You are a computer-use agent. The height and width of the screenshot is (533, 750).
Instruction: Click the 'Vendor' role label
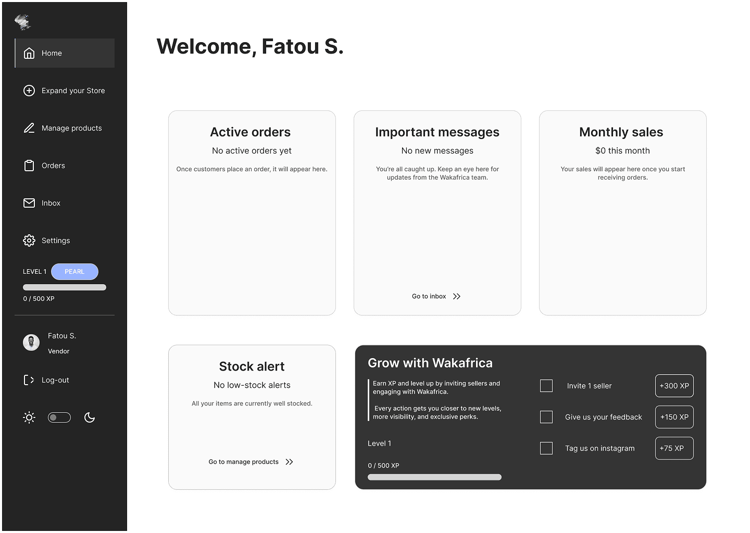(59, 351)
